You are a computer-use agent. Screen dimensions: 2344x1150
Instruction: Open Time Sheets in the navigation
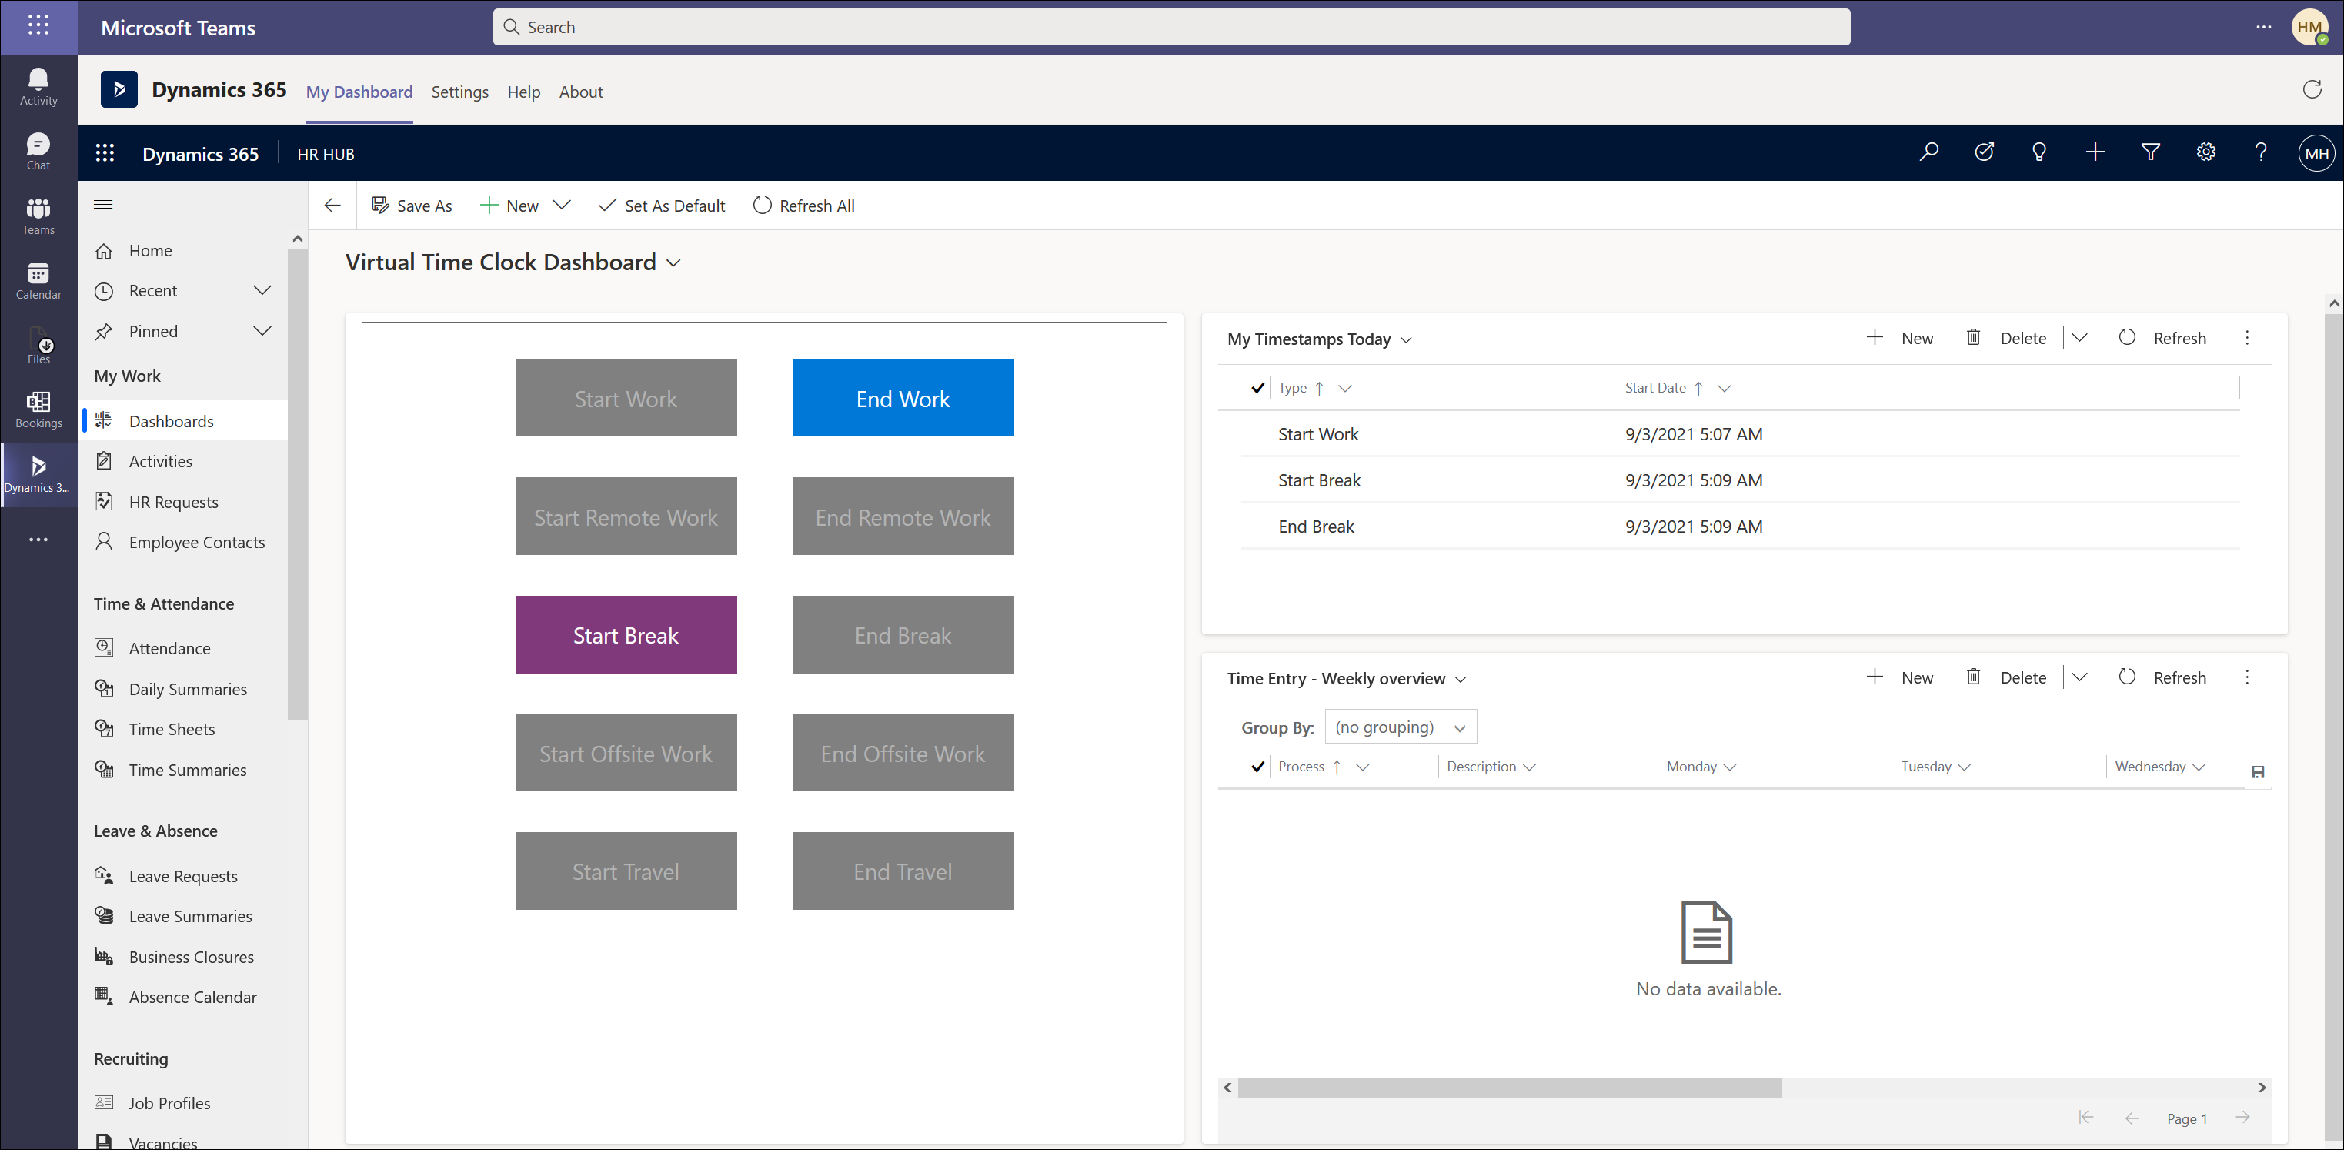click(x=172, y=730)
